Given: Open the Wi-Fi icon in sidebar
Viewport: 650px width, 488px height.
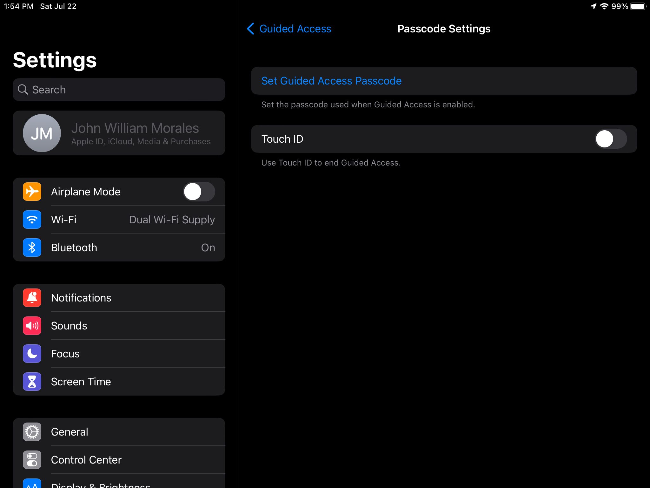Looking at the screenshot, I should [x=32, y=220].
